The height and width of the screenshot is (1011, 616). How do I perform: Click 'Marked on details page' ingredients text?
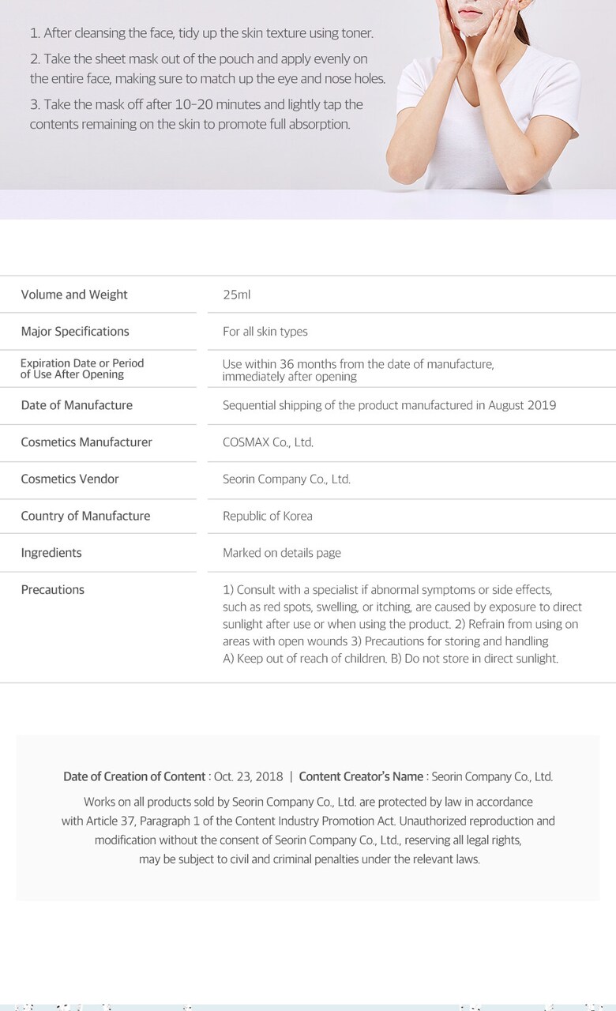(282, 553)
